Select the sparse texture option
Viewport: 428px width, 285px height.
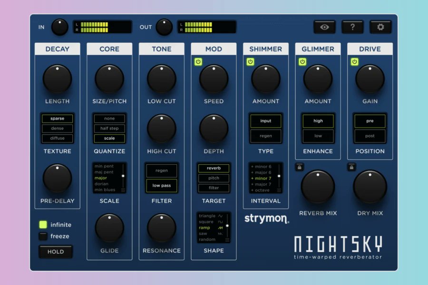coord(57,118)
